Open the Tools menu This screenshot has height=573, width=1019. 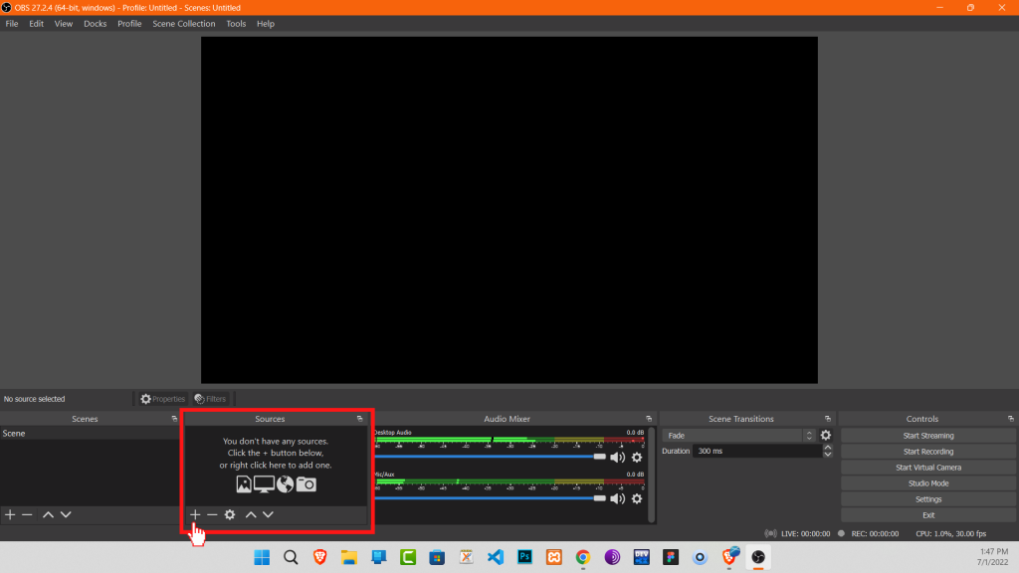(236, 24)
